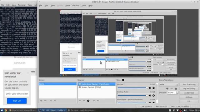
Task: Open Mixer settings gear icon
Action: point(123,80)
